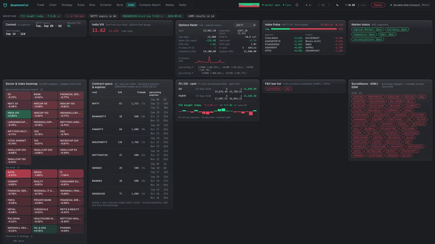This screenshot has height=244, width=435.
Task: Click the NIFTY 50 breadth bar in Index Pulse
Action: (304, 29)
